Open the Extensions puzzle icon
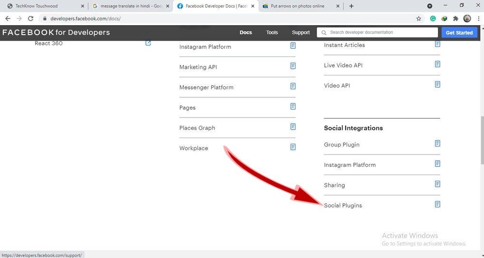This screenshot has width=484, height=258. coord(456,18)
